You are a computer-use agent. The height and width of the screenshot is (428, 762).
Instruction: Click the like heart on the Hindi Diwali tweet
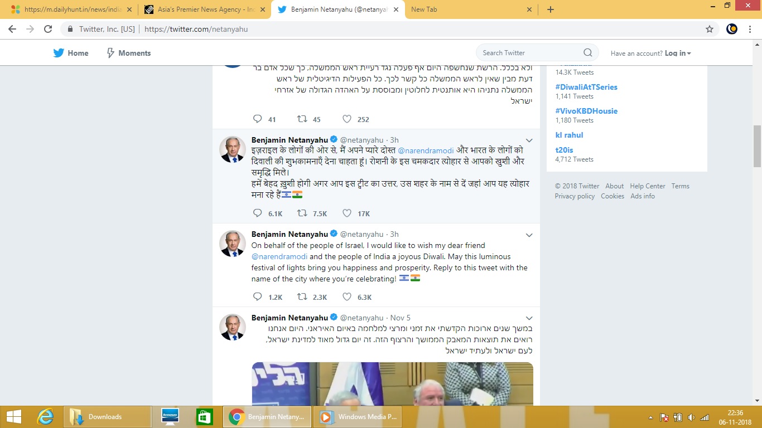(347, 213)
